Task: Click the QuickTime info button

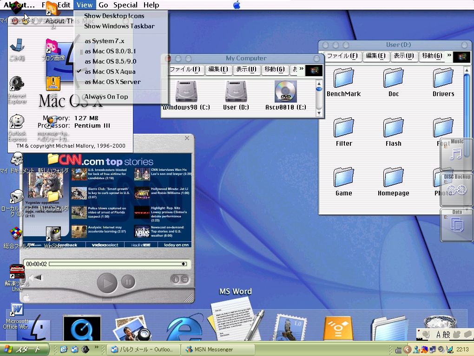Action: point(175,279)
